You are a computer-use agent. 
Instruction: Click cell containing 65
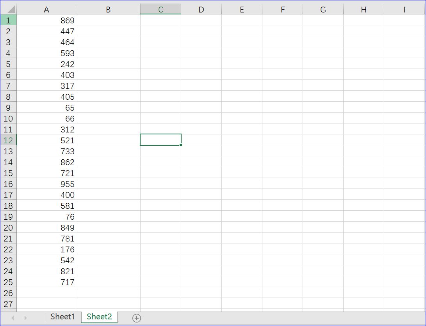pos(46,107)
